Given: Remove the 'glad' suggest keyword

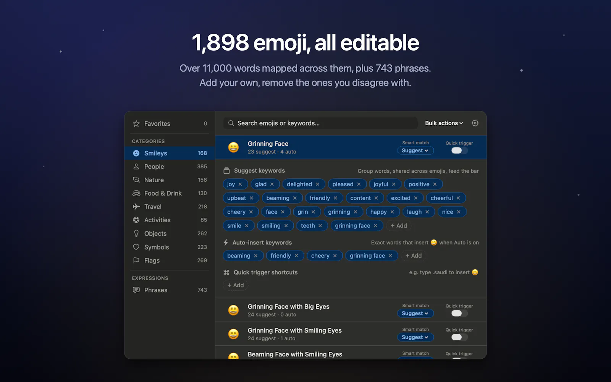Looking at the screenshot, I should click(x=272, y=184).
